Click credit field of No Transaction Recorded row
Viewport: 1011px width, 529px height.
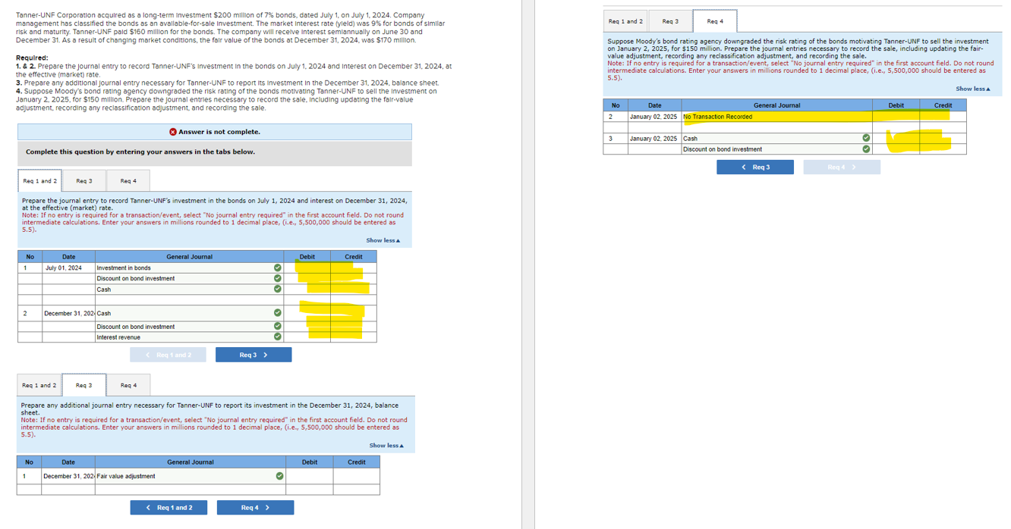pyautogui.click(x=943, y=117)
